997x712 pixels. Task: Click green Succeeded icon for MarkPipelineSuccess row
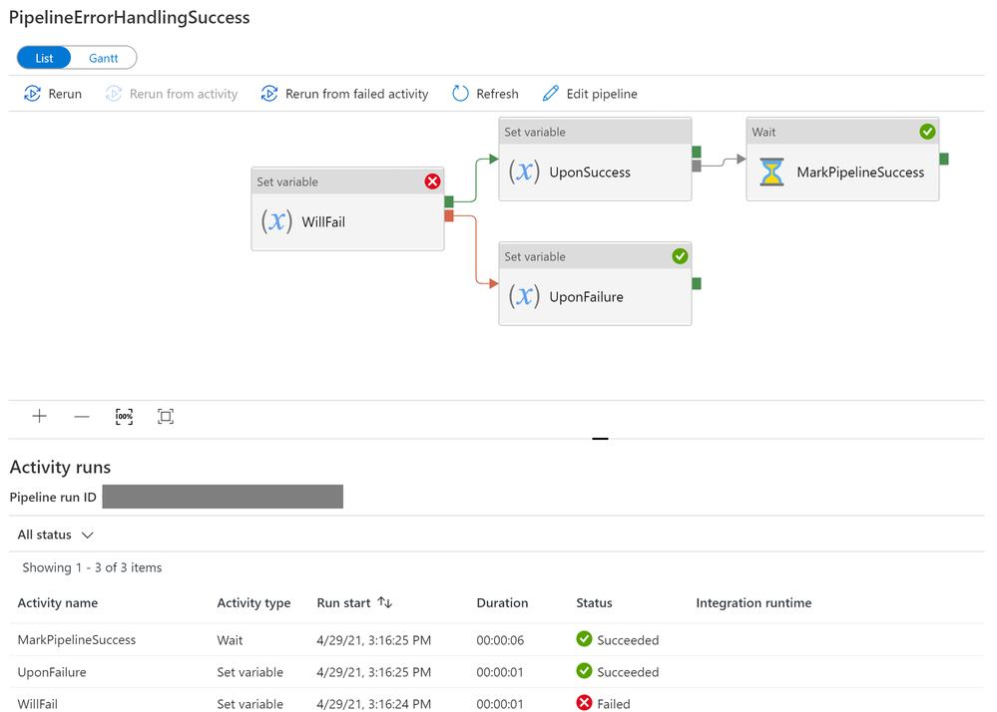[x=584, y=639]
